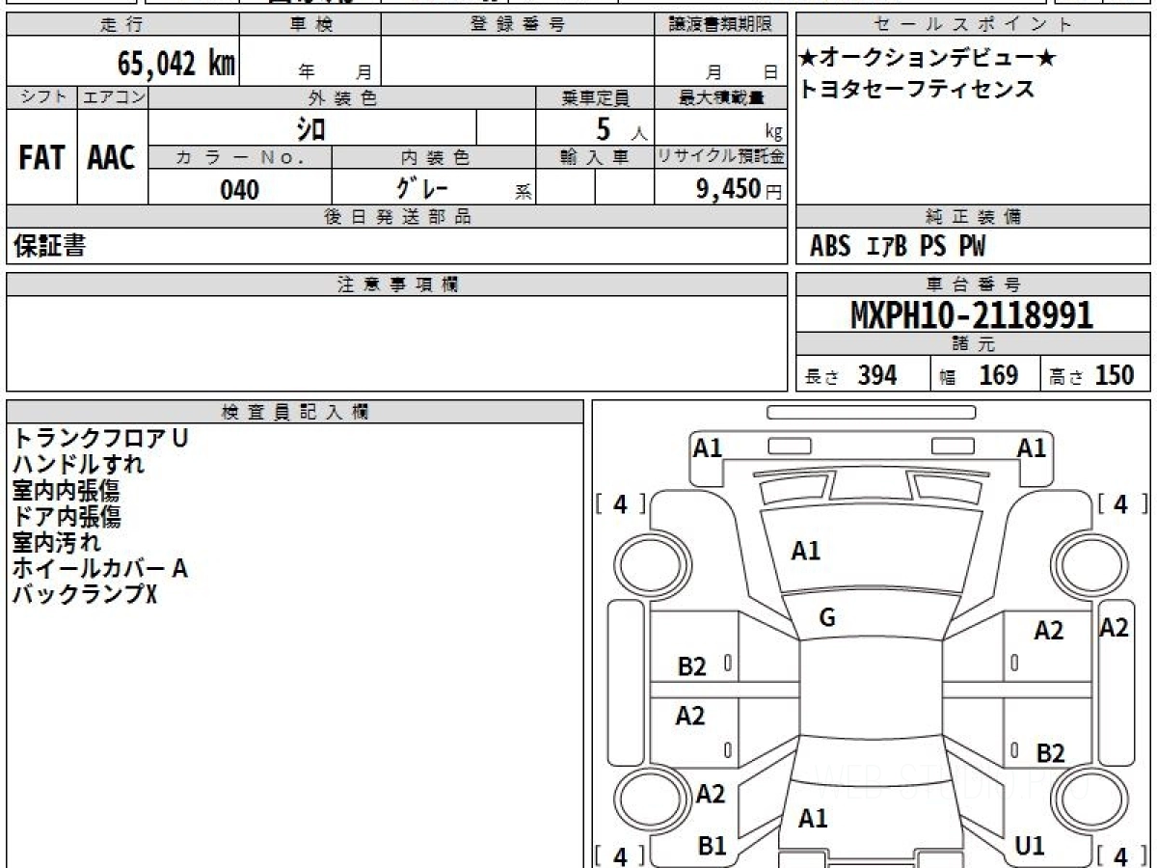Click the AAC air conditioner value

112,158
